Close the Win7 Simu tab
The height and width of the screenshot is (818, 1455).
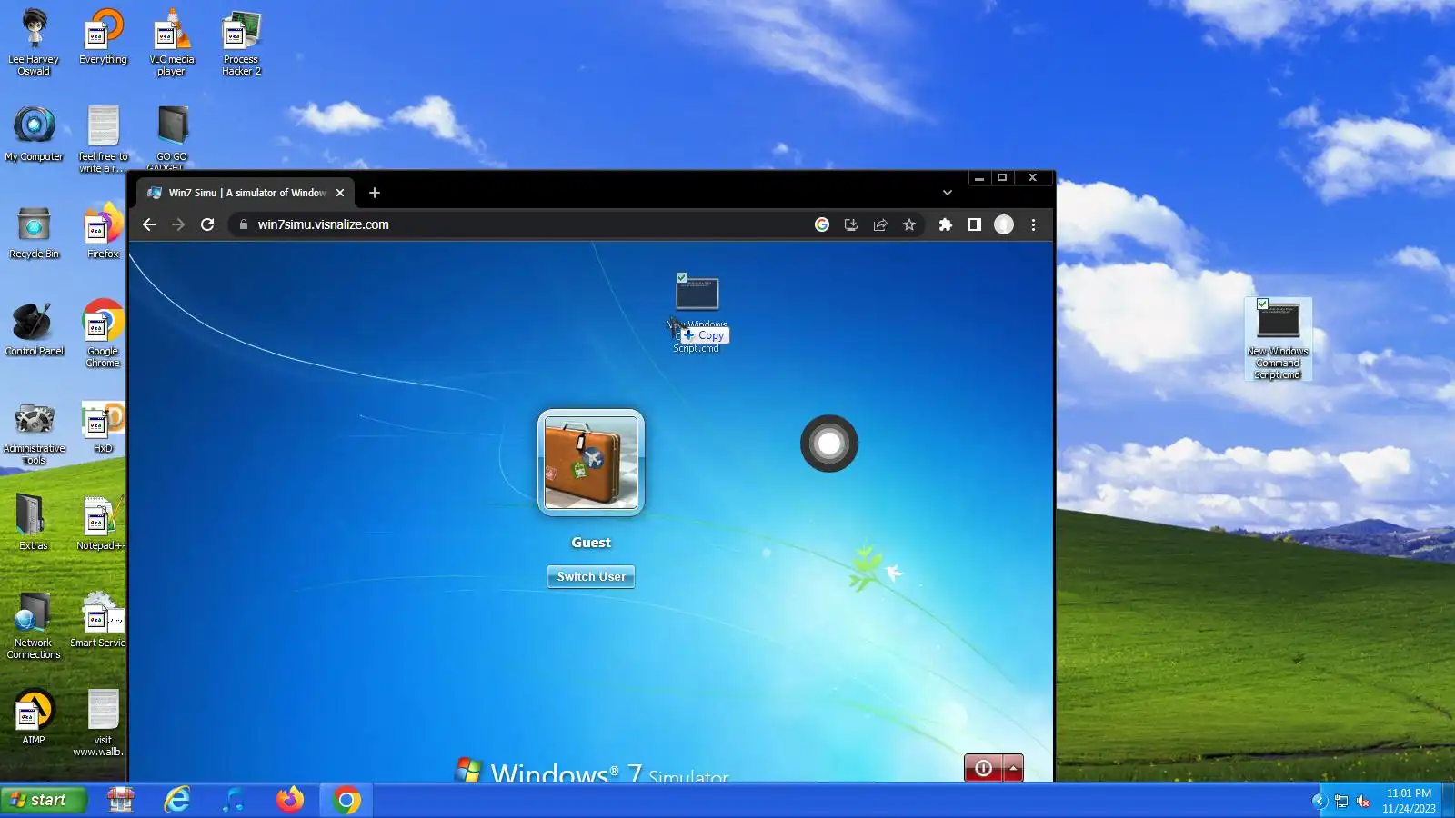pyautogui.click(x=340, y=193)
